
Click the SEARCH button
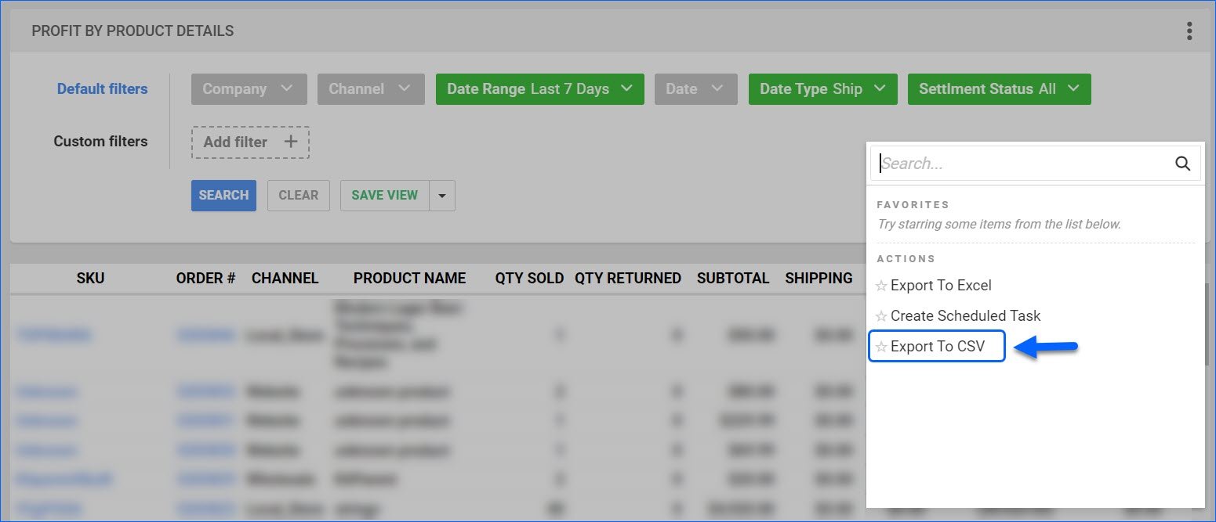(223, 196)
